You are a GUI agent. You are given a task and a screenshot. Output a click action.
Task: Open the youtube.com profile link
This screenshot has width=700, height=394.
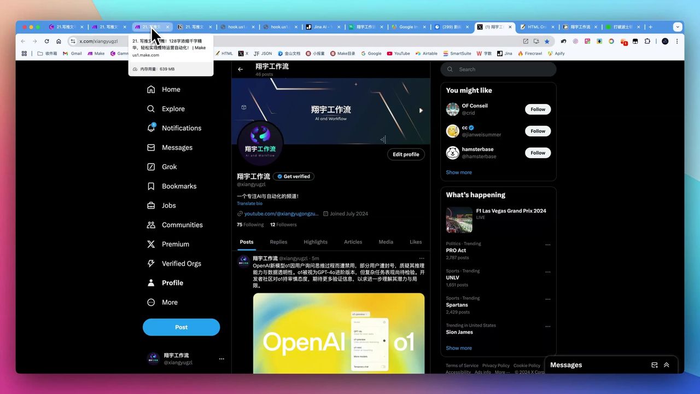coord(282,213)
